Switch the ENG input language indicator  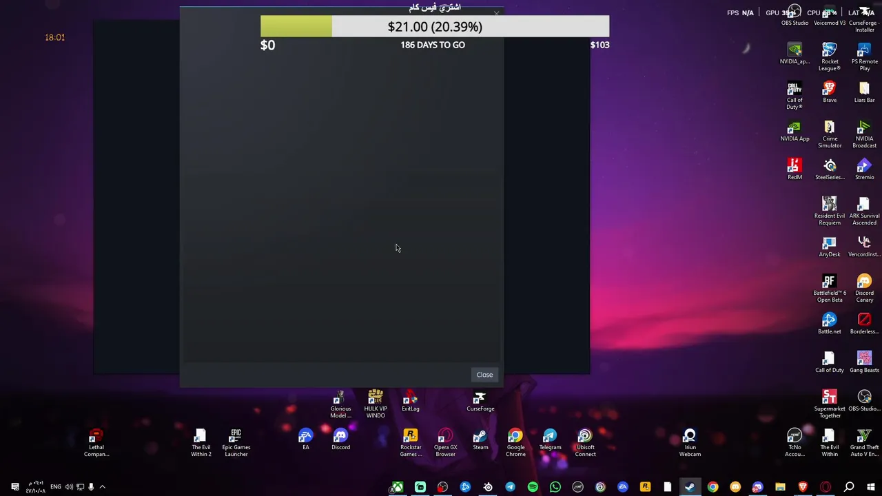(x=56, y=487)
